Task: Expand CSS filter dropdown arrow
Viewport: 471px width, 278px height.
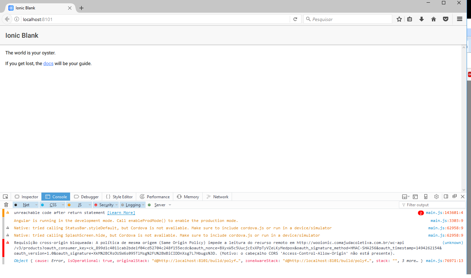Action: click(x=63, y=205)
